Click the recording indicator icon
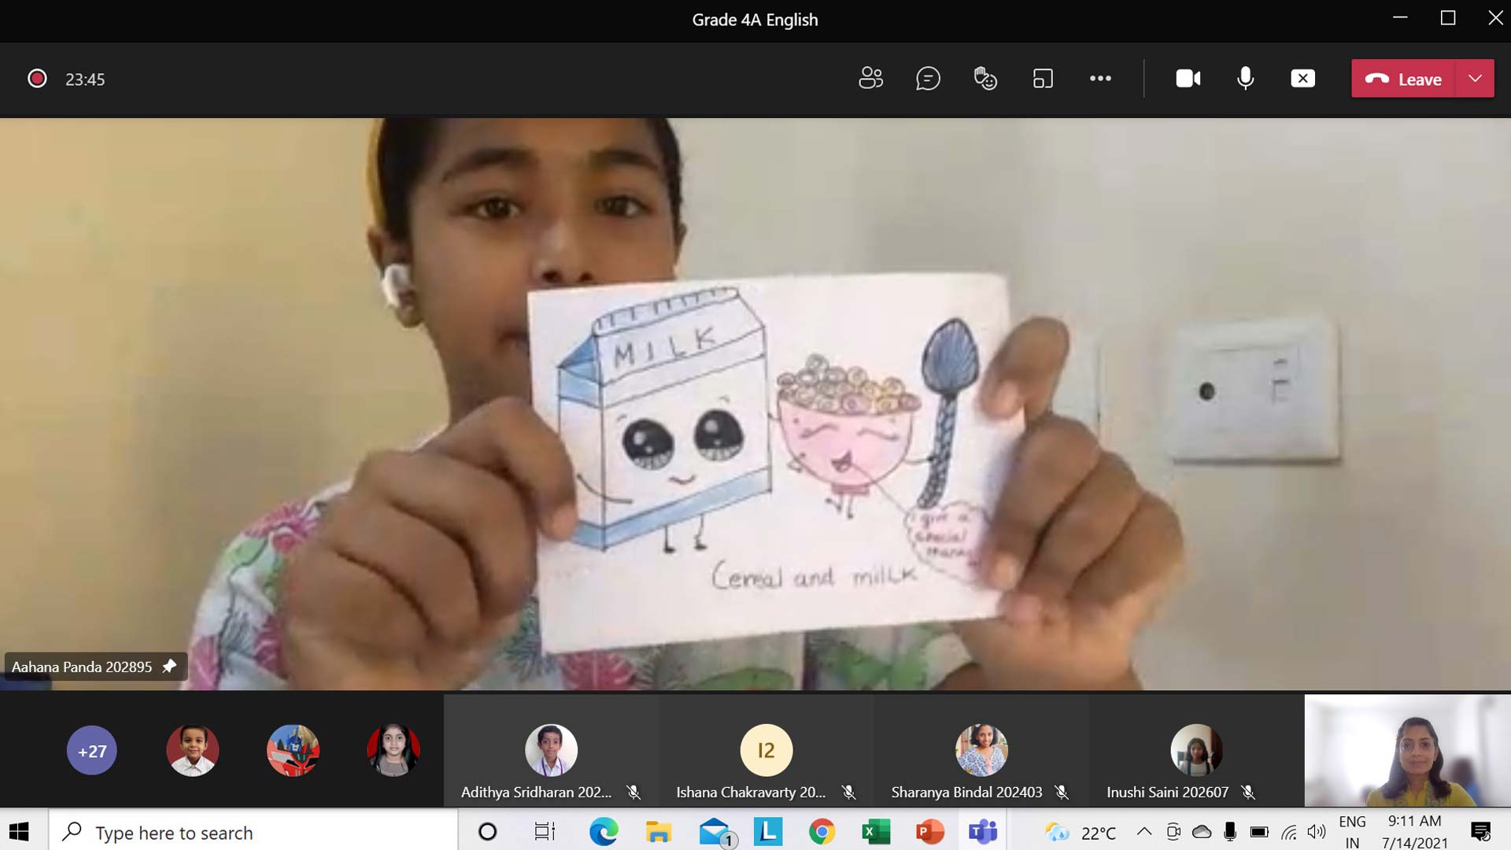The height and width of the screenshot is (850, 1511). pos(37,79)
